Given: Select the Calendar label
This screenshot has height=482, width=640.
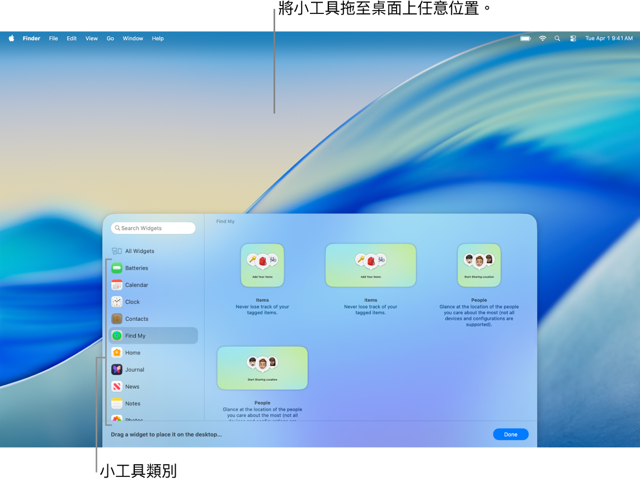Looking at the screenshot, I should [x=137, y=285].
